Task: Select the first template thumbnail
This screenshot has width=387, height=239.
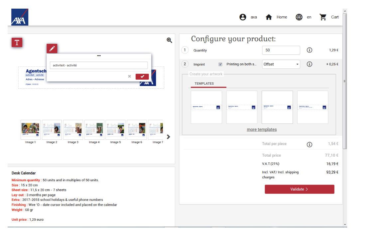Action: coord(206,107)
